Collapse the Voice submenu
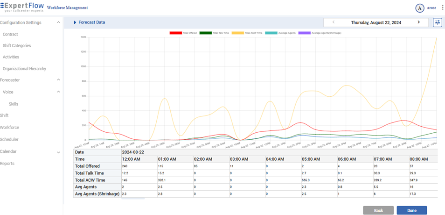Viewport: 445px width, 215px height. (58, 92)
